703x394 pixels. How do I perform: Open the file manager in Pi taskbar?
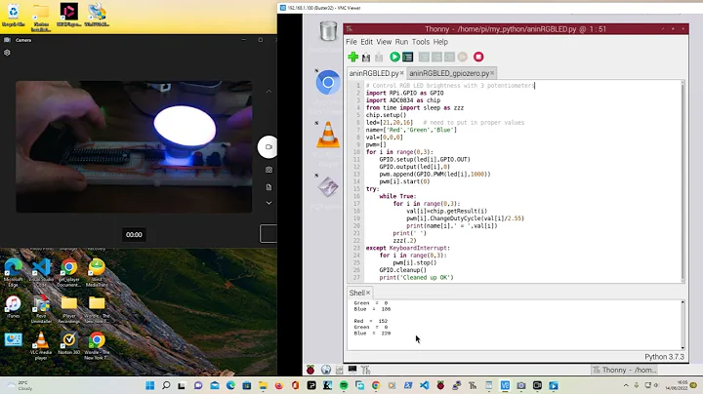(x=340, y=370)
